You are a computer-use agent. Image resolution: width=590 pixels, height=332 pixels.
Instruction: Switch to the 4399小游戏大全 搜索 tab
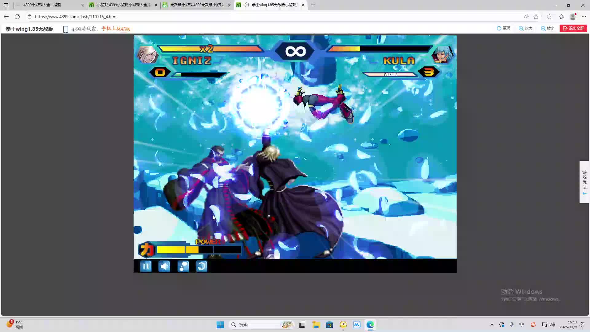pos(49,5)
